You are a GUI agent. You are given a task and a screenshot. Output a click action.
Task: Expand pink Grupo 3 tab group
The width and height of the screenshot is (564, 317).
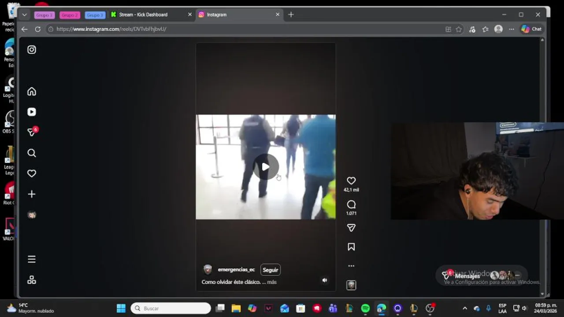[45, 15]
